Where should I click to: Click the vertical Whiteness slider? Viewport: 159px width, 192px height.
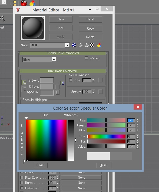click(x=71, y=140)
